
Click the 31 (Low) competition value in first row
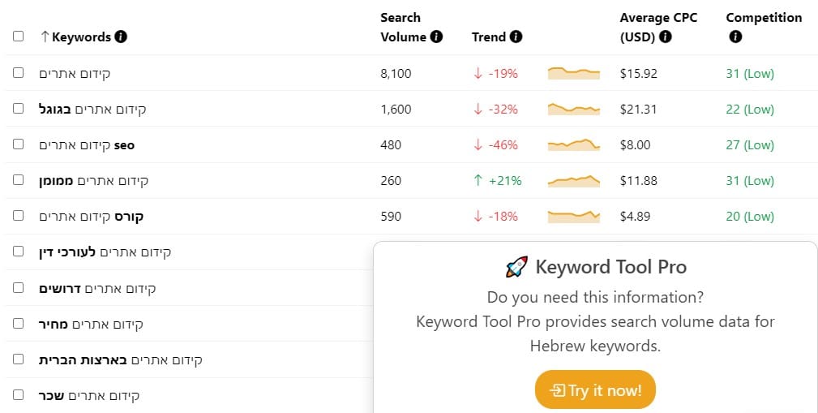750,74
